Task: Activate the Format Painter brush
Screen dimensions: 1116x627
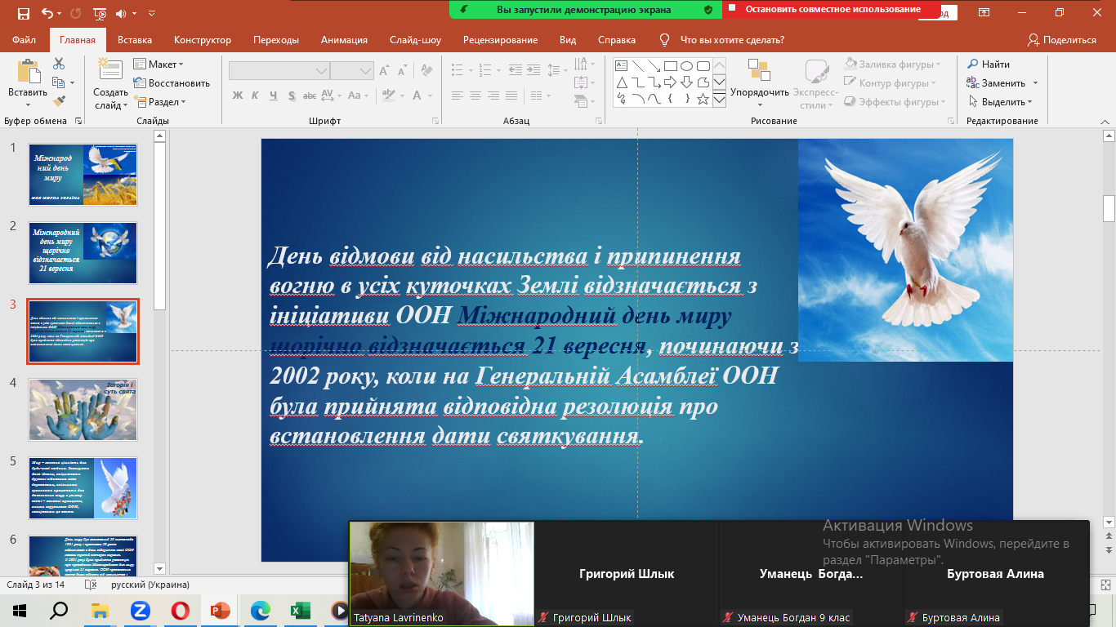Action: coord(59,101)
